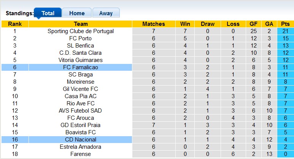Click the GF column header
Screen dimensions: 294x159
click(x=254, y=24)
